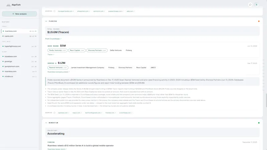
Task: Click the AlgoTurk logo icon
Action: coord(8,5)
